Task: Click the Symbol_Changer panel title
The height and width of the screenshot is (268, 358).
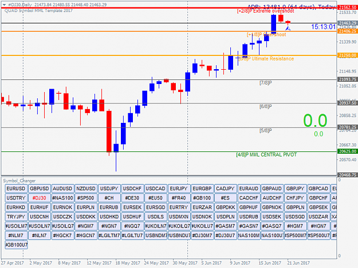Action: (x=19, y=181)
